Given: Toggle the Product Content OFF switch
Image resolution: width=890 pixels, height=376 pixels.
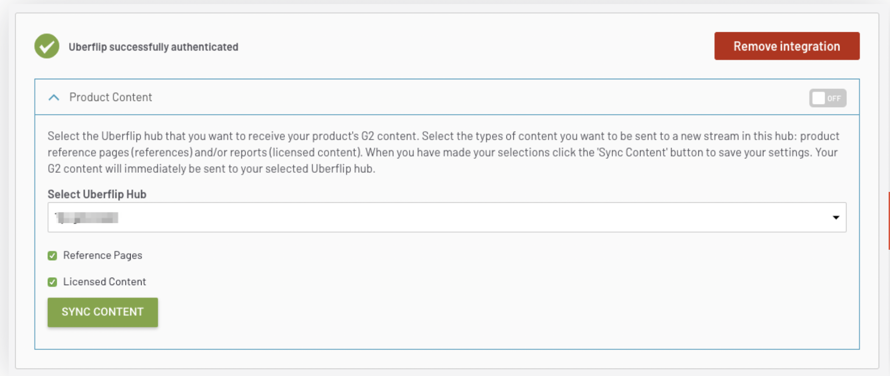Looking at the screenshot, I should pos(827,98).
